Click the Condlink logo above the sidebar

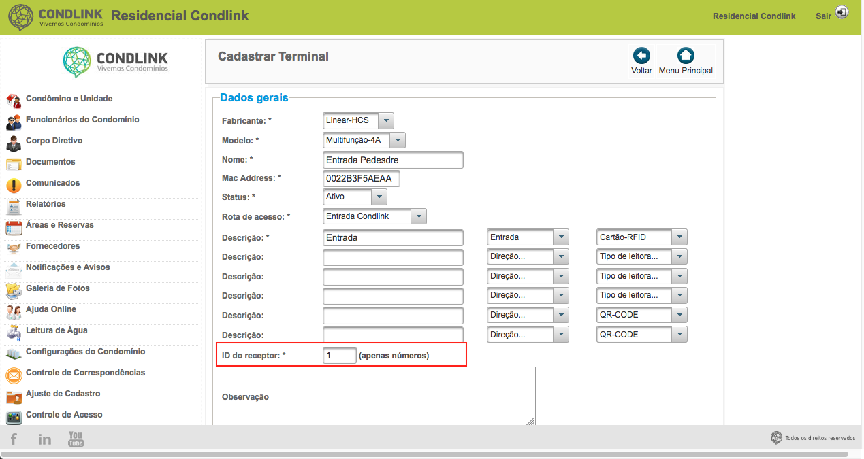(x=115, y=62)
